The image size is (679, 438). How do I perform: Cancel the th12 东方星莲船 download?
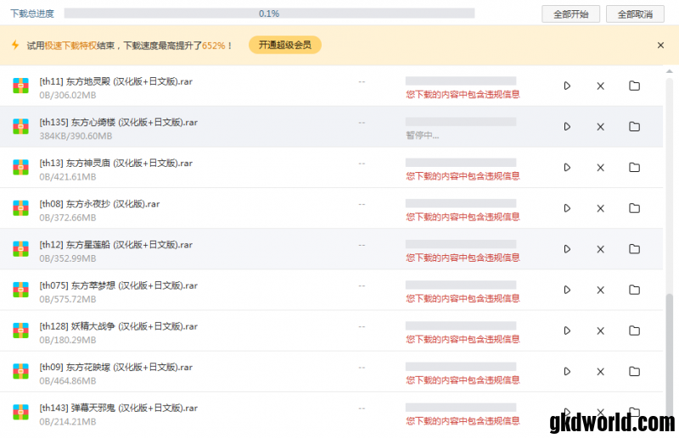coord(600,249)
